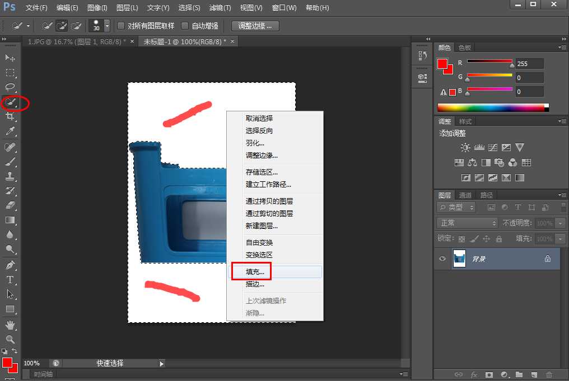Screen dimensions: 569x381
Task: Toggle lock position icon
Action: (486, 238)
